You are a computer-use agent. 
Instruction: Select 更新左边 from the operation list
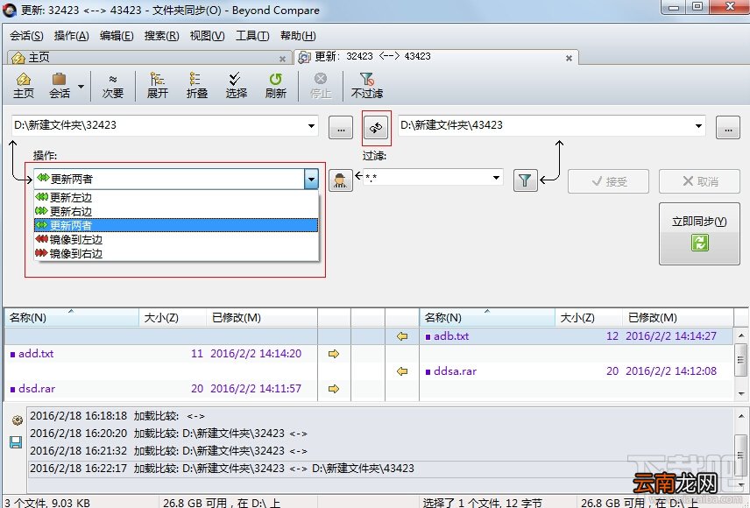coord(176,197)
